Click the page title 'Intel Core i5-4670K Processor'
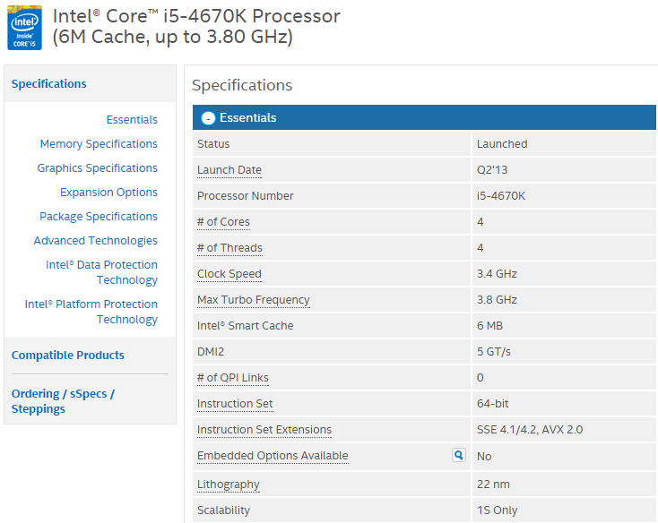Image resolution: width=658 pixels, height=523 pixels. pos(196,17)
